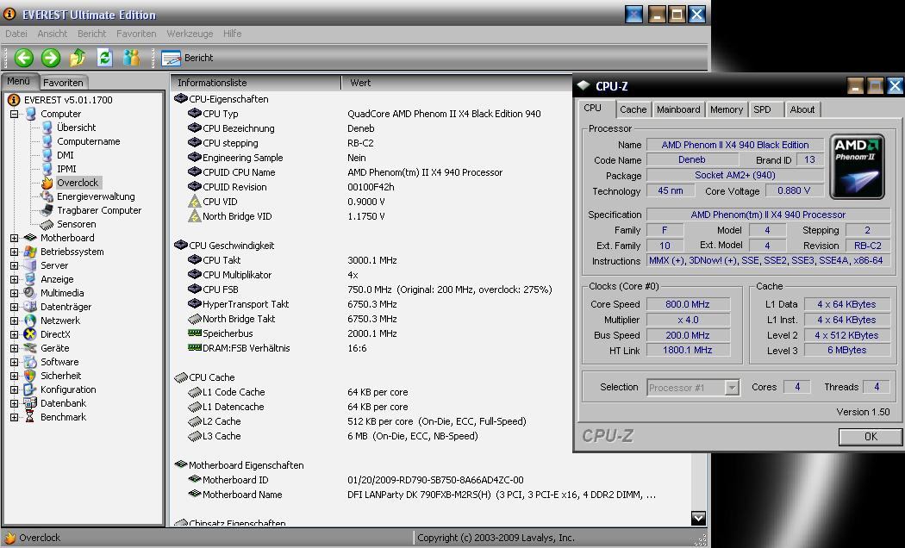Open the Ansicht menu
905x548 pixels.
[x=53, y=34]
